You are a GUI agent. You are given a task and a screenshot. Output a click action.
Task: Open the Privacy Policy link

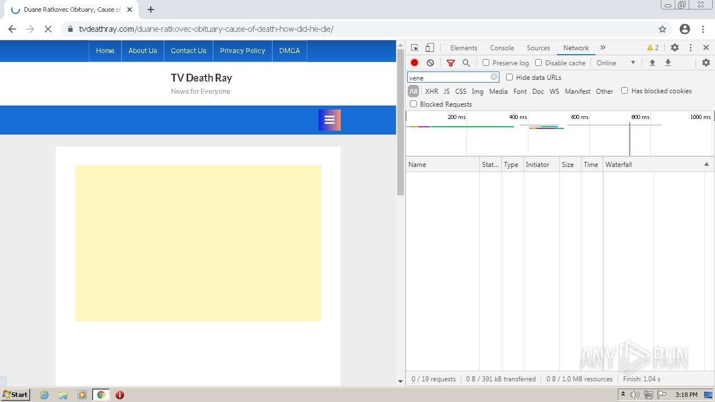tap(242, 50)
